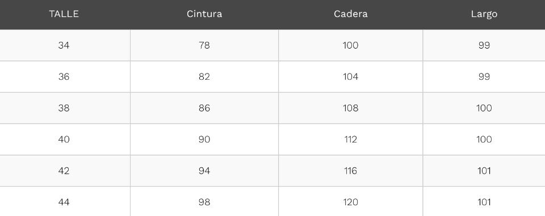Click Cadera value 116
The image size is (545, 216).
[x=351, y=171]
